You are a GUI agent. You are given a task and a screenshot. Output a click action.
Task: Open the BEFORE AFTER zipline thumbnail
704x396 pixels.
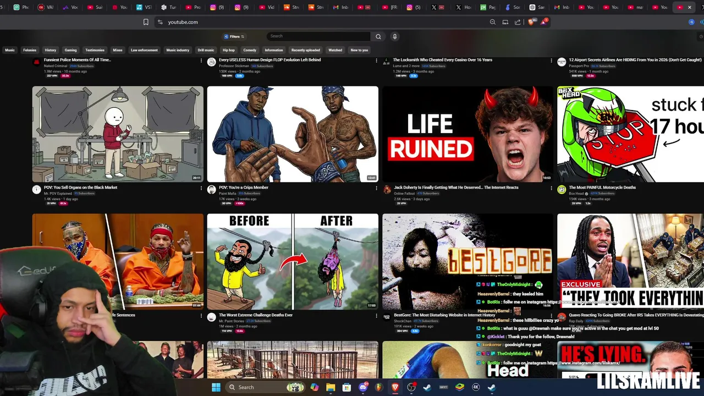tap(293, 262)
